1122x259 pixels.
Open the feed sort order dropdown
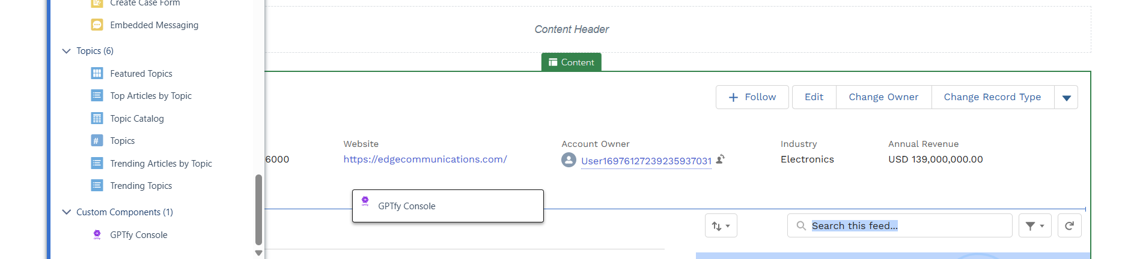(721, 226)
